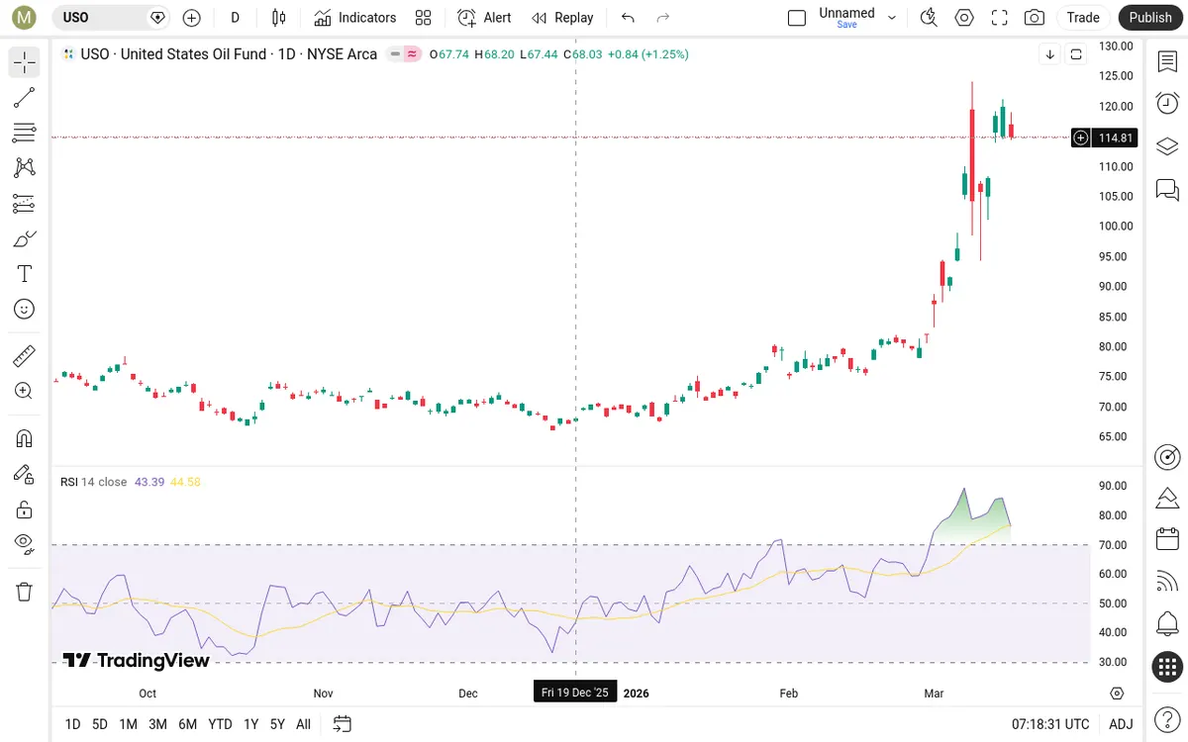
Task: Hide all drawings with eye icon
Action: coord(25,543)
